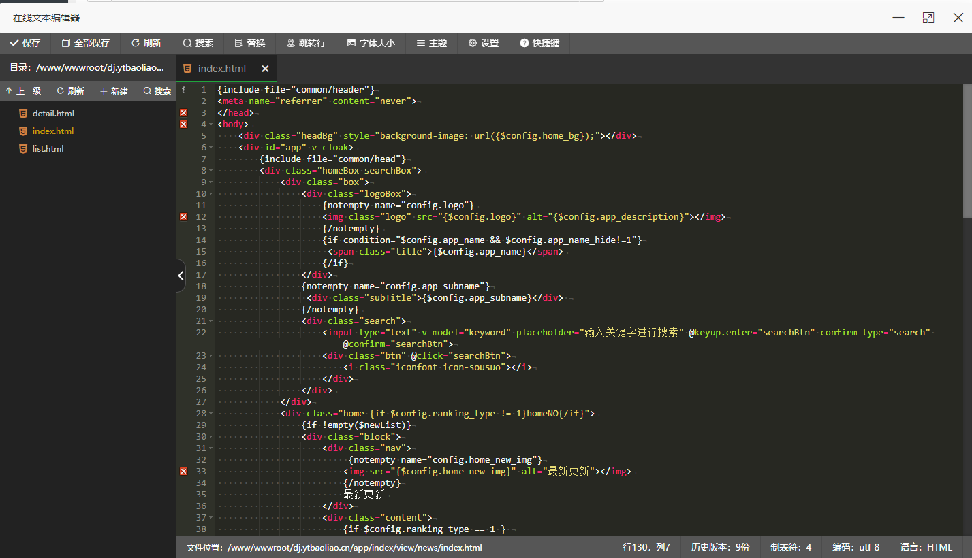Fold the box div at line 9
The width and height of the screenshot is (972, 558).
coord(212,182)
